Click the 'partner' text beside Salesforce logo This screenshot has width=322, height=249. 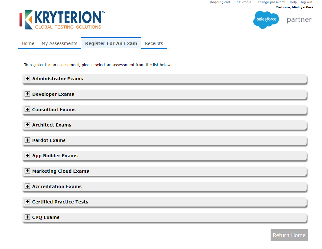[x=299, y=20]
